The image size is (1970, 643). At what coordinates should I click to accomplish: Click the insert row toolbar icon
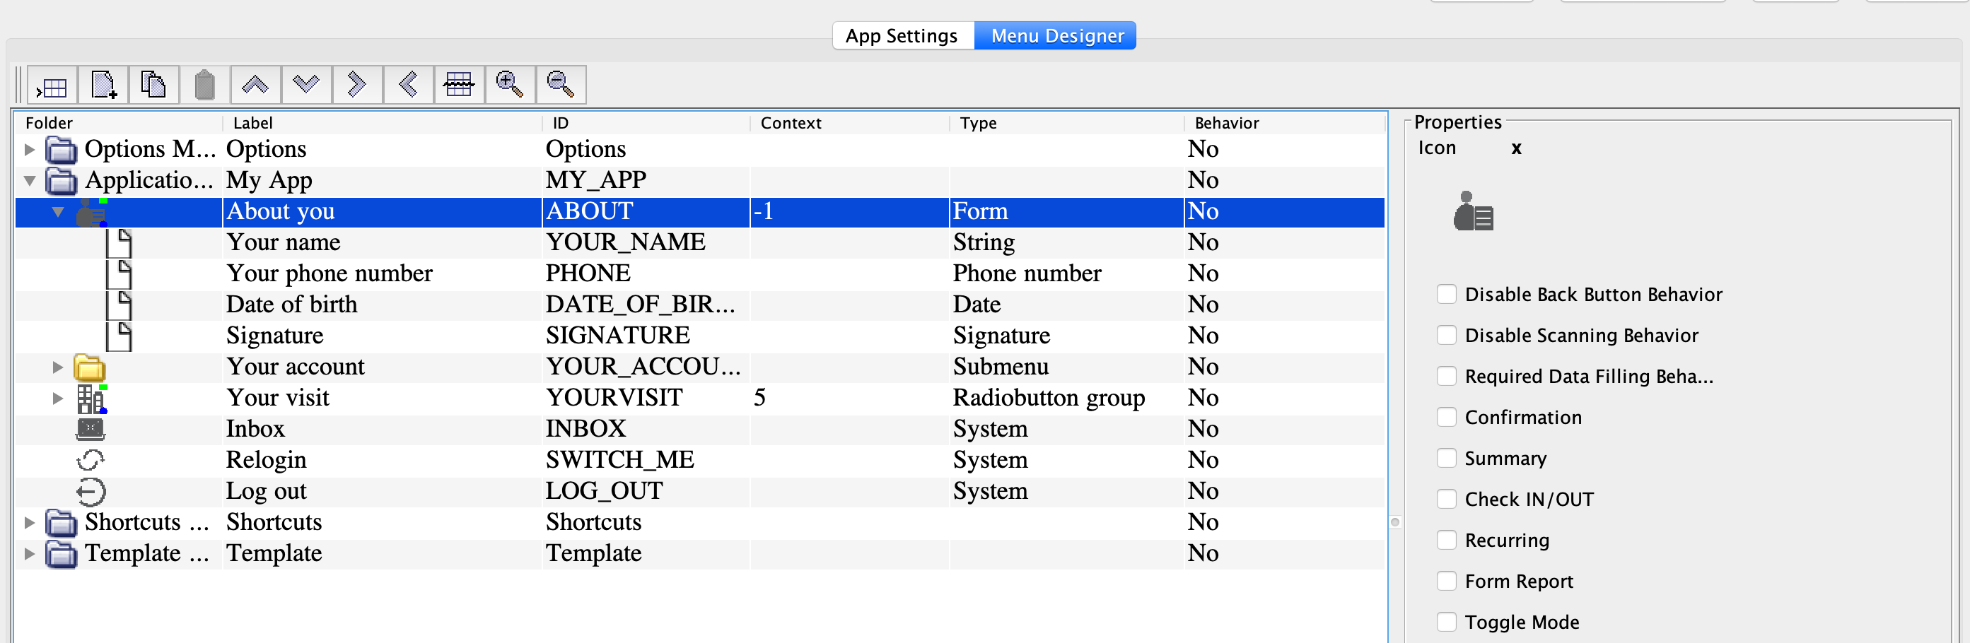[x=52, y=85]
